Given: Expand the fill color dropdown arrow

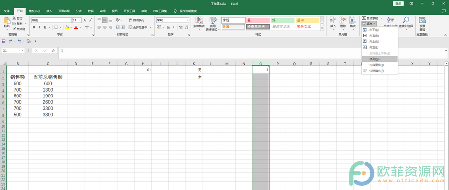Looking at the screenshot, I should click(71, 28).
